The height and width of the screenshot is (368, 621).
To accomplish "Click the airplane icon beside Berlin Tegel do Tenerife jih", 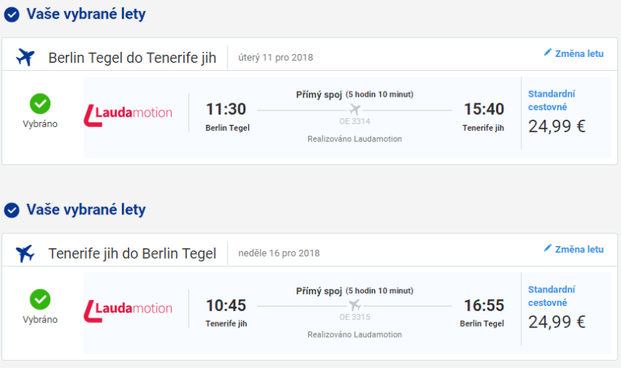I will 26,58.
